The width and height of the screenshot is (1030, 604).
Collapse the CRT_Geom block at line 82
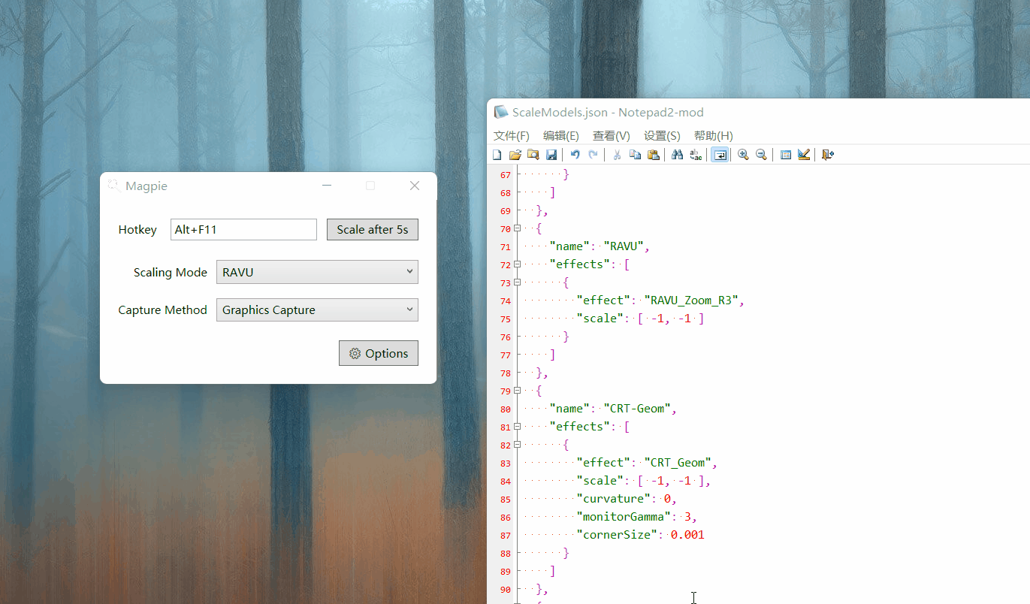tap(516, 445)
